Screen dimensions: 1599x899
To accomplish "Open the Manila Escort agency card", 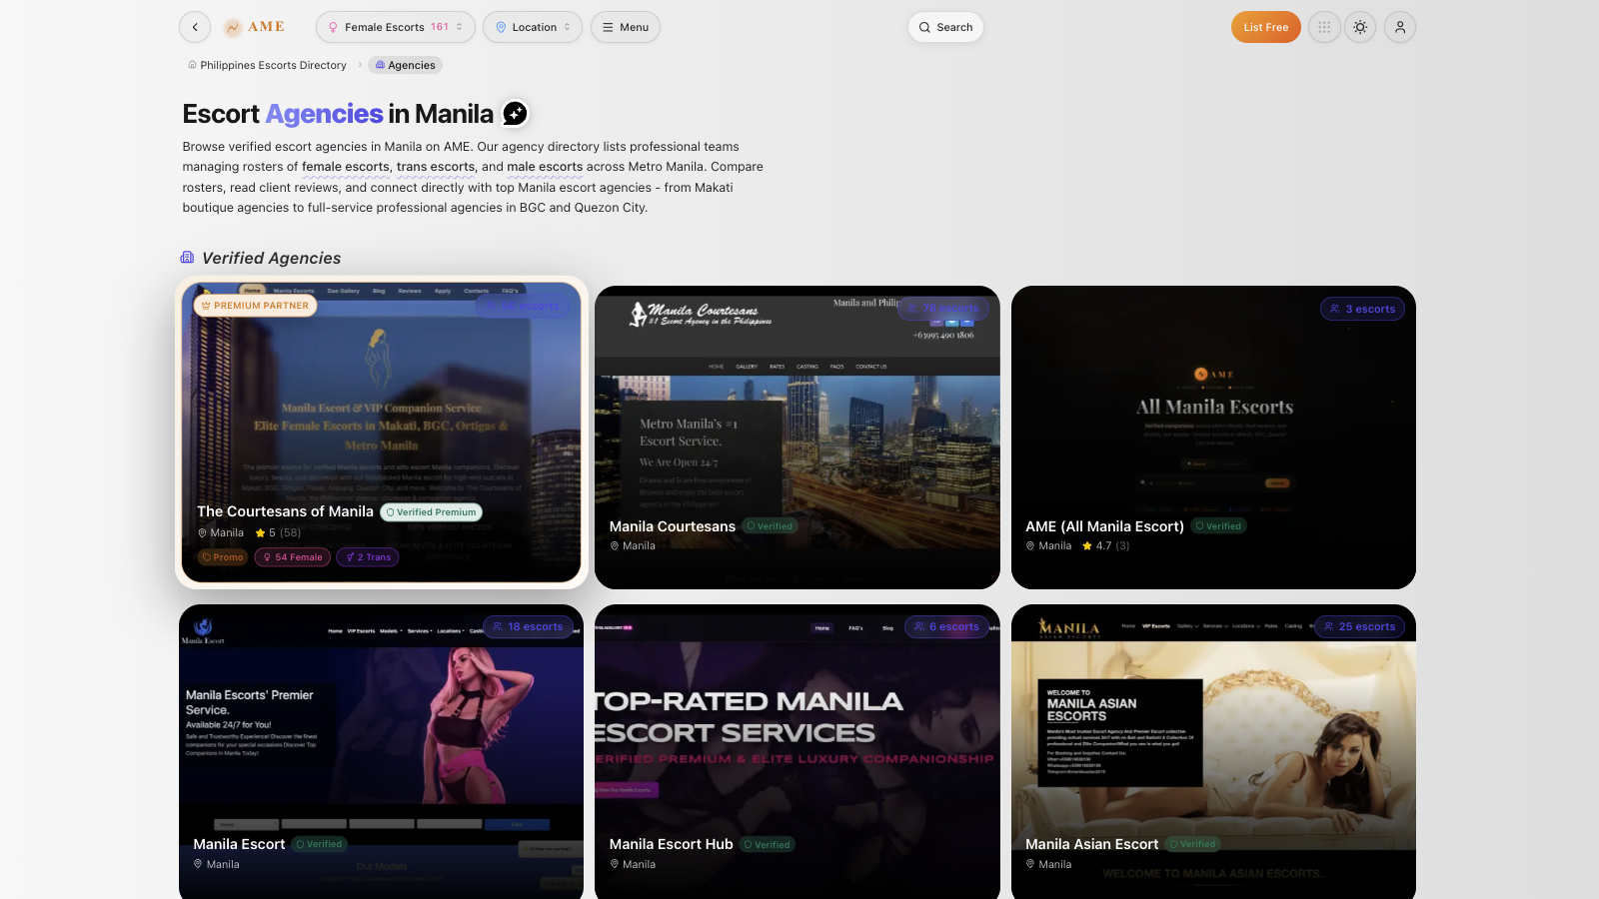I will [382, 751].
